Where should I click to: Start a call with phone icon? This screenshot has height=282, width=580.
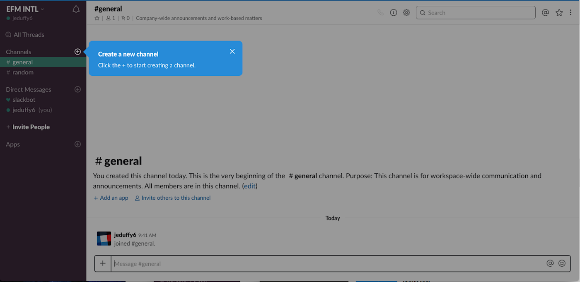pyautogui.click(x=381, y=12)
